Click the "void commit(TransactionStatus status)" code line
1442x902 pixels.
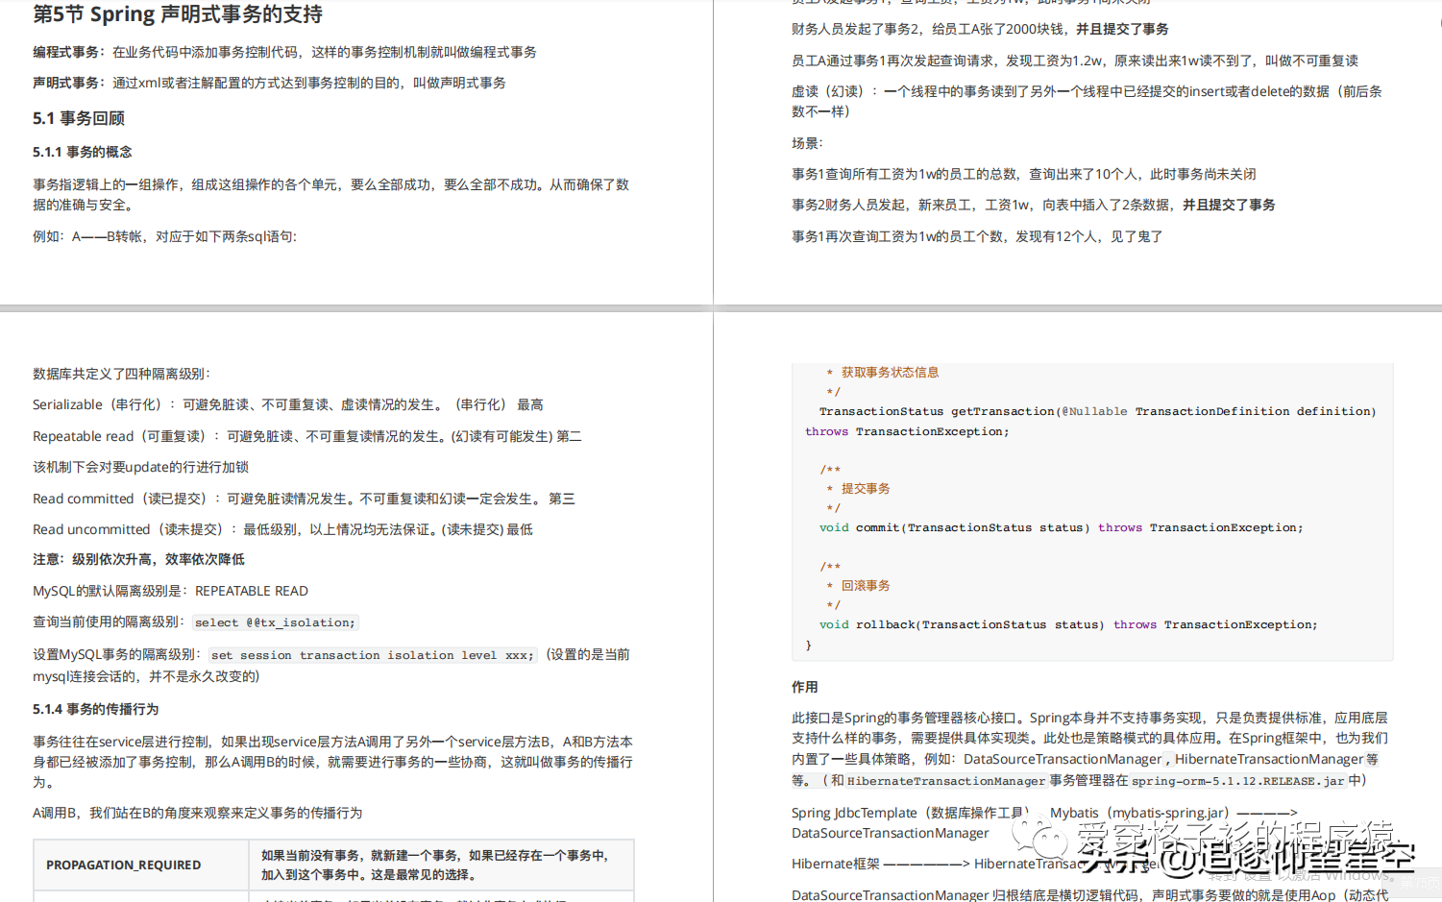pos(1062,527)
